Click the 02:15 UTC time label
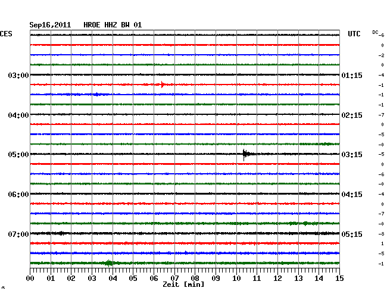Image resolution: width=387 pixels, height=294 pixels. coord(352,115)
